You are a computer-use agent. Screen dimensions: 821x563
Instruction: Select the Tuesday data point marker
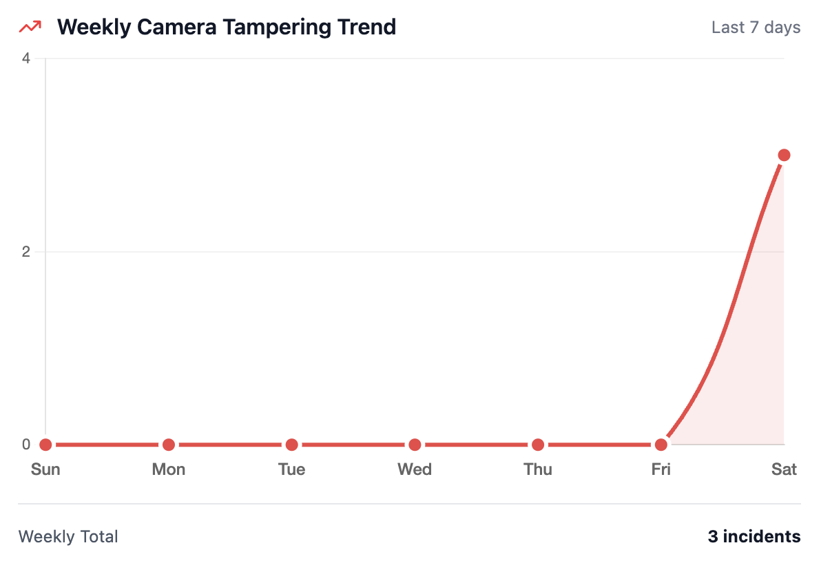[x=291, y=445]
